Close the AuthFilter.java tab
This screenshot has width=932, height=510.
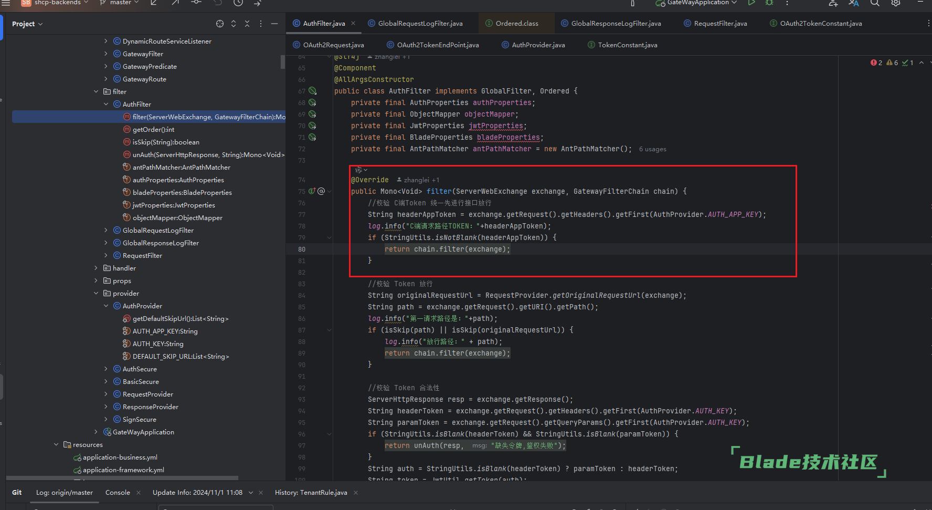(x=353, y=23)
